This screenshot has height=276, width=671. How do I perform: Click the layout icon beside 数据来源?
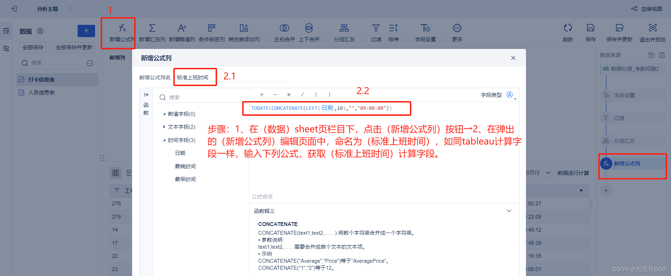[662, 55]
